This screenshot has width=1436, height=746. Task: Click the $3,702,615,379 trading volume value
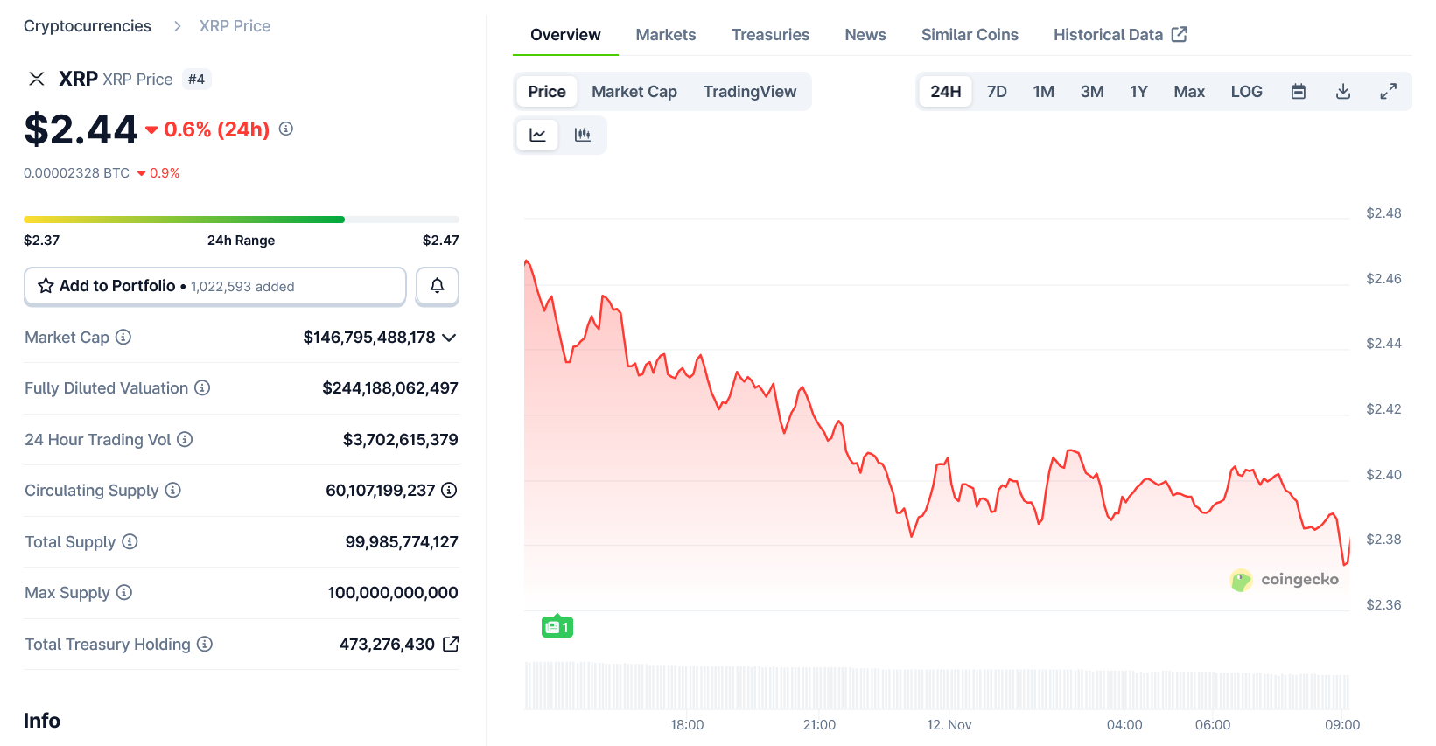click(400, 440)
